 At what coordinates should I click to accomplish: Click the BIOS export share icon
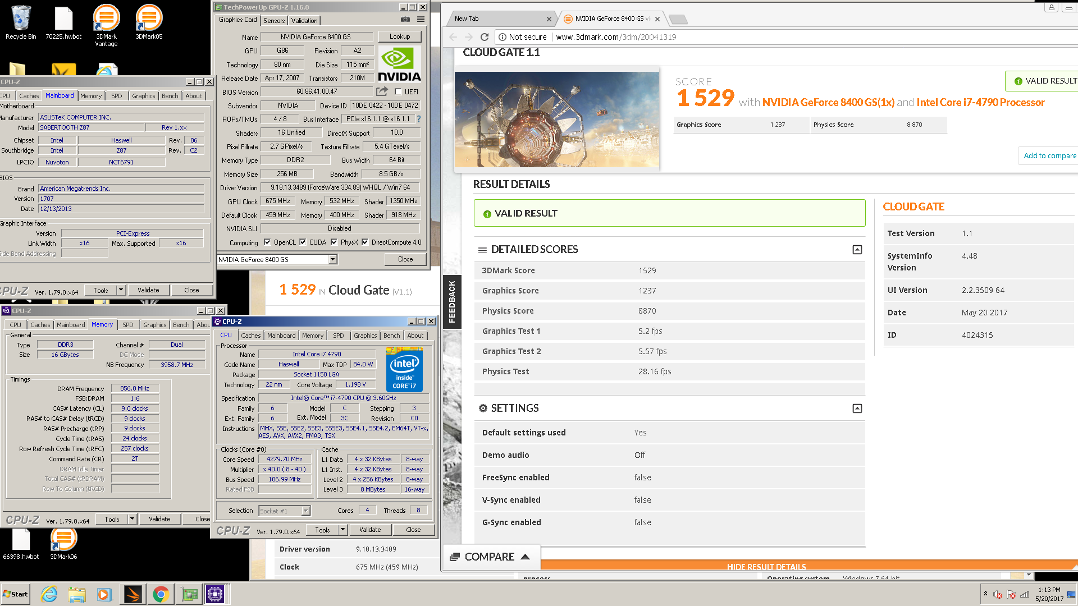(x=382, y=91)
